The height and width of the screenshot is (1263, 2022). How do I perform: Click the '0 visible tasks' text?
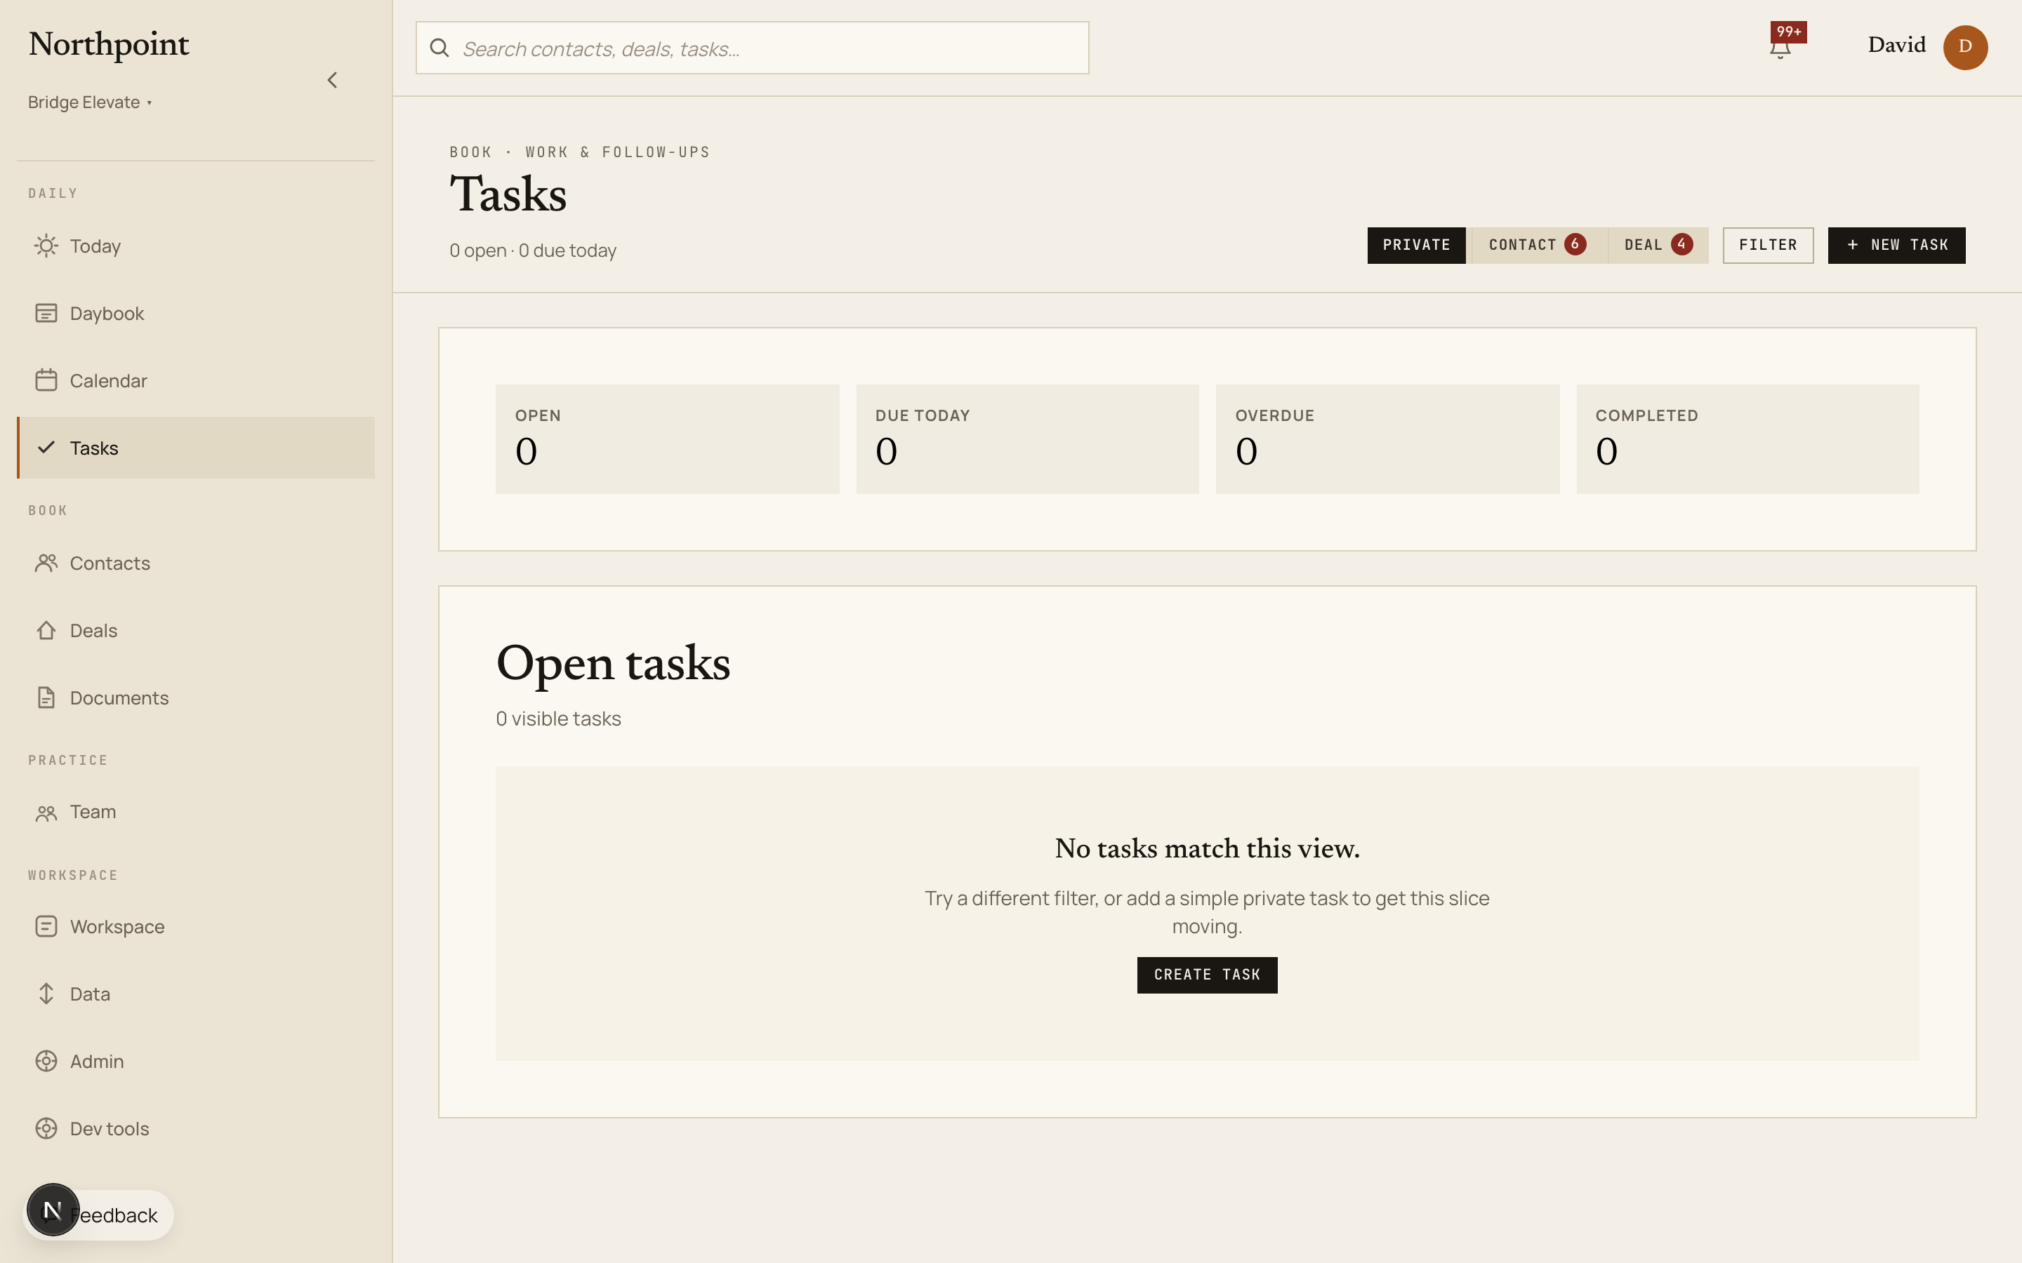[x=558, y=719]
